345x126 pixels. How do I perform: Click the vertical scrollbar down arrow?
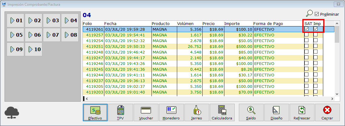tap(337, 93)
